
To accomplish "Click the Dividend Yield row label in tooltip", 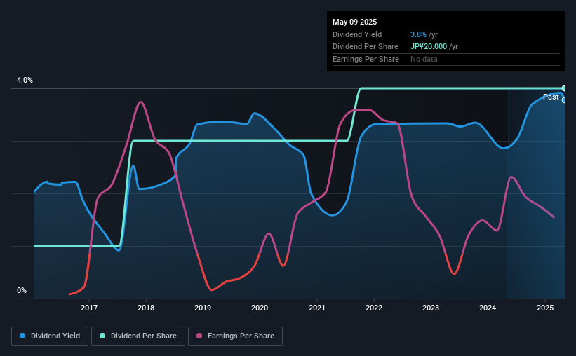I will tap(357, 34).
